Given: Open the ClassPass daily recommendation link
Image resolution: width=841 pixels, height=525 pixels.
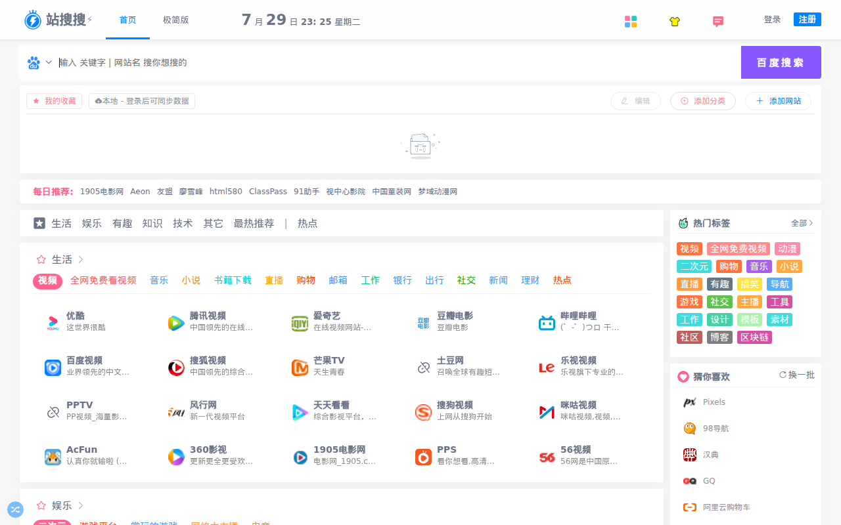Looking at the screenshot, I should point(268,192).
